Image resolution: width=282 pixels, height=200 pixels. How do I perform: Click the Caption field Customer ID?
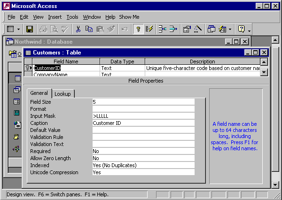143,123
